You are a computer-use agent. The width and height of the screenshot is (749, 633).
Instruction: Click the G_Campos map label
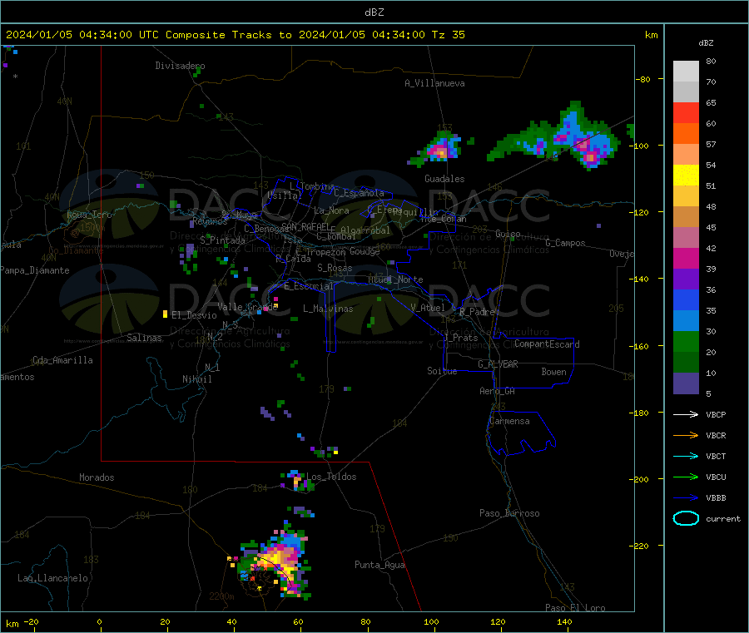[565, 243]
